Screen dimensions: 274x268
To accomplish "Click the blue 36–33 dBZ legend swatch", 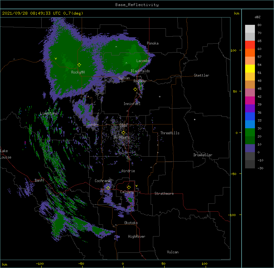I will pos(250,116).
